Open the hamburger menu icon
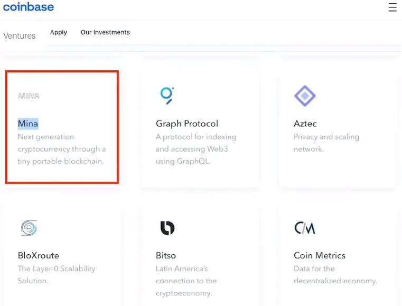Viewport: 402px width, 306px height. point(392,7)
